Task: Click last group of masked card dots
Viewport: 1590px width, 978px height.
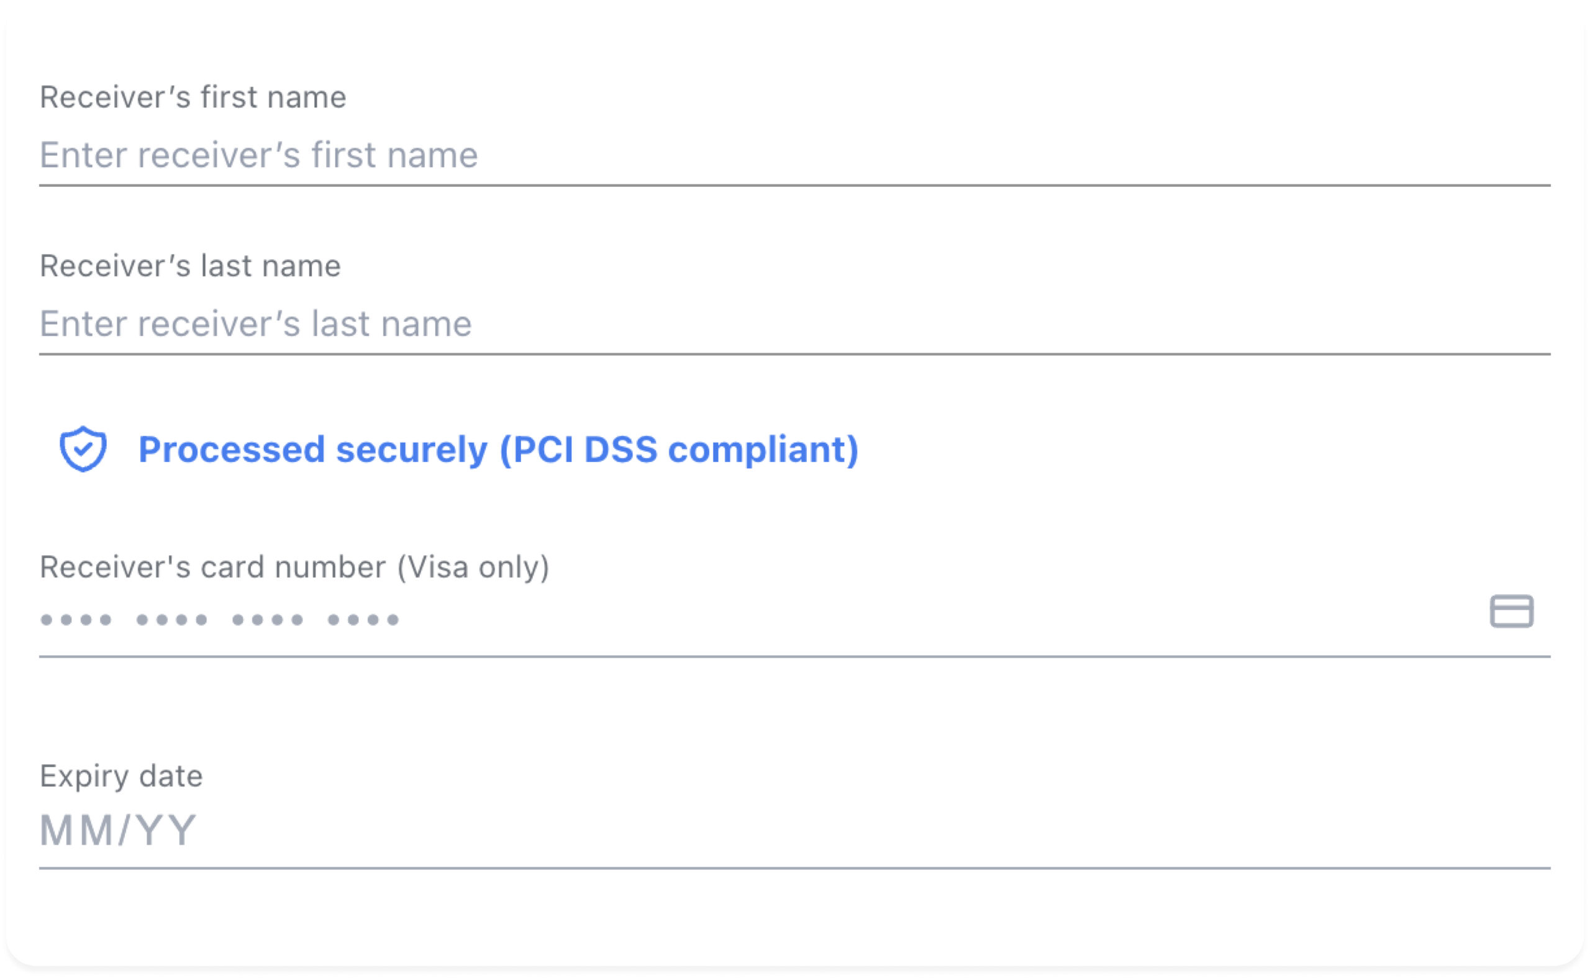Action: pos(363,620)
